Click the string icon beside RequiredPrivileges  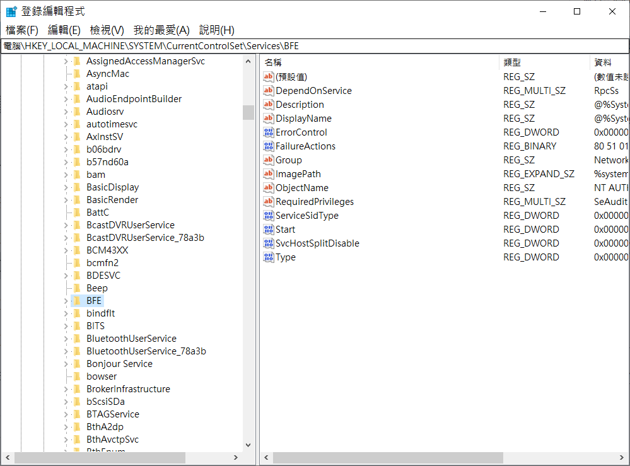(269, 201)
